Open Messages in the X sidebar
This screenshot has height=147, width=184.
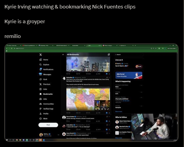[x=45, y=74]
